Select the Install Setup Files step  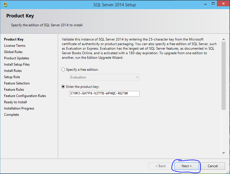(x=17, y=64)
